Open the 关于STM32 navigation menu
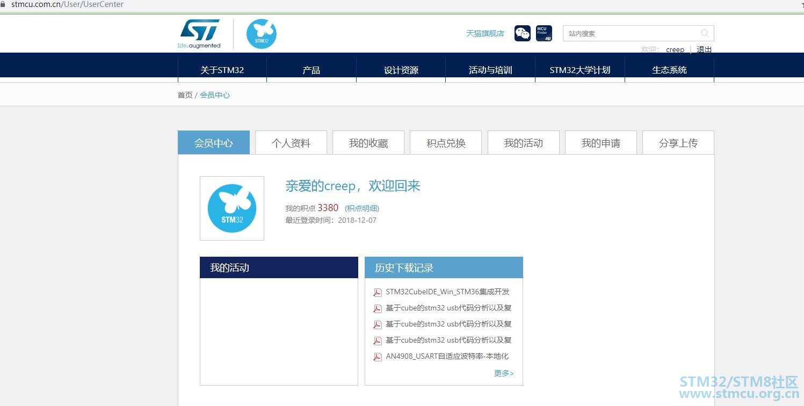This screenshot has width=804, height=406. point(222,70)
